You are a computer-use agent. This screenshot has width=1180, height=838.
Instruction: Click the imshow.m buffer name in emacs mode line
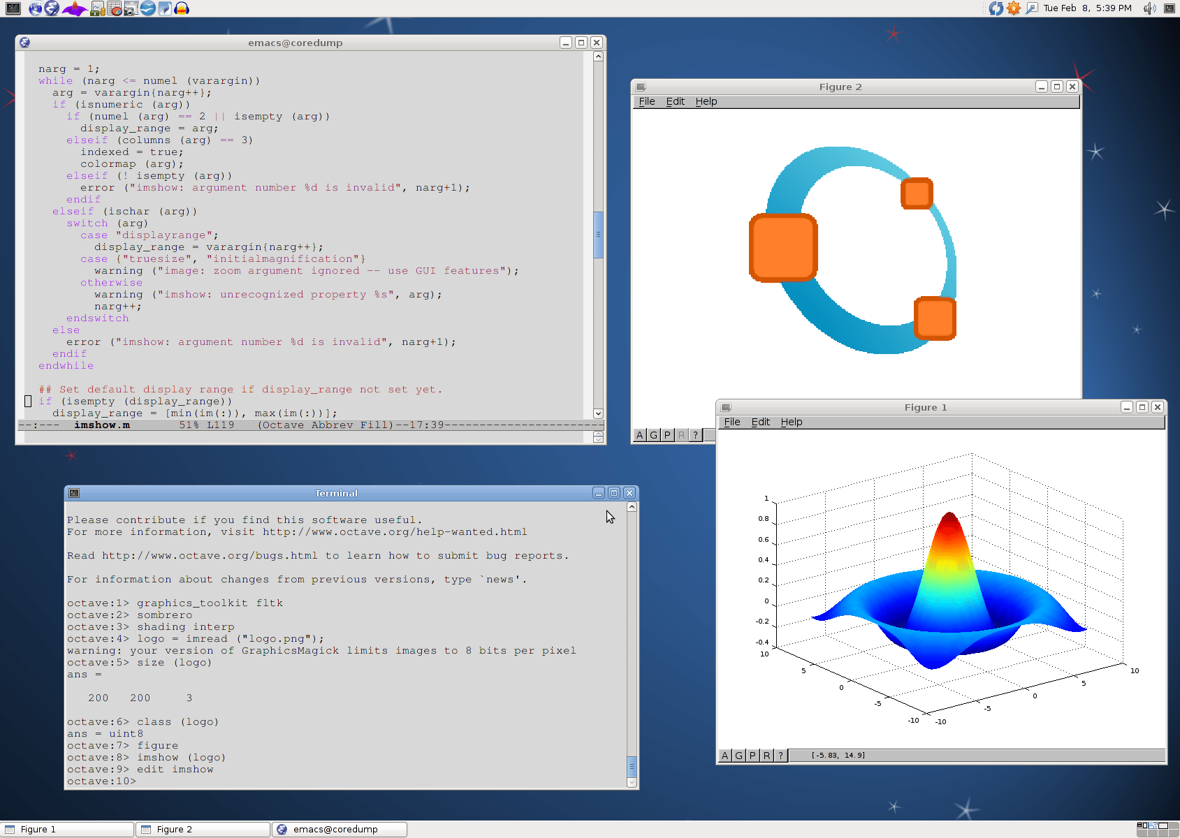[102, 425]
